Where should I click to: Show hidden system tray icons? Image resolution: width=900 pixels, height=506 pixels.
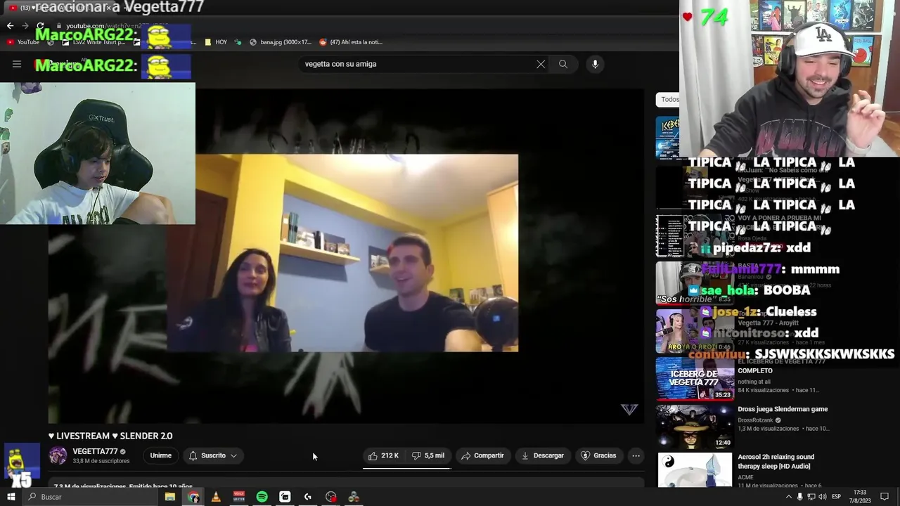(x=788, y=497)
